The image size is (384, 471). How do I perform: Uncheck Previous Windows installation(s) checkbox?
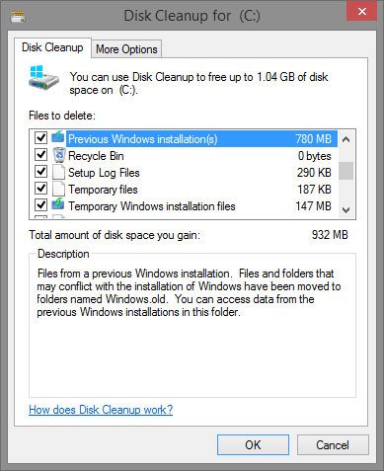[40, 137]
